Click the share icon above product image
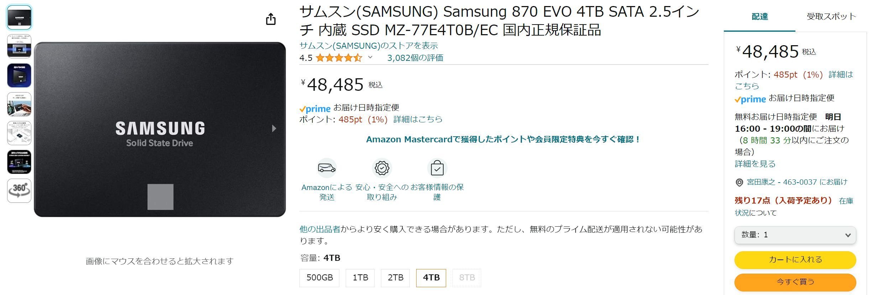This screenshot has width=878, height=295. point(271,19)
